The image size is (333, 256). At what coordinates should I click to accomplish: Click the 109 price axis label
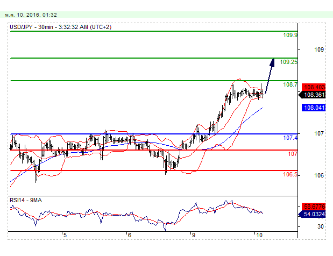point(319,49)
